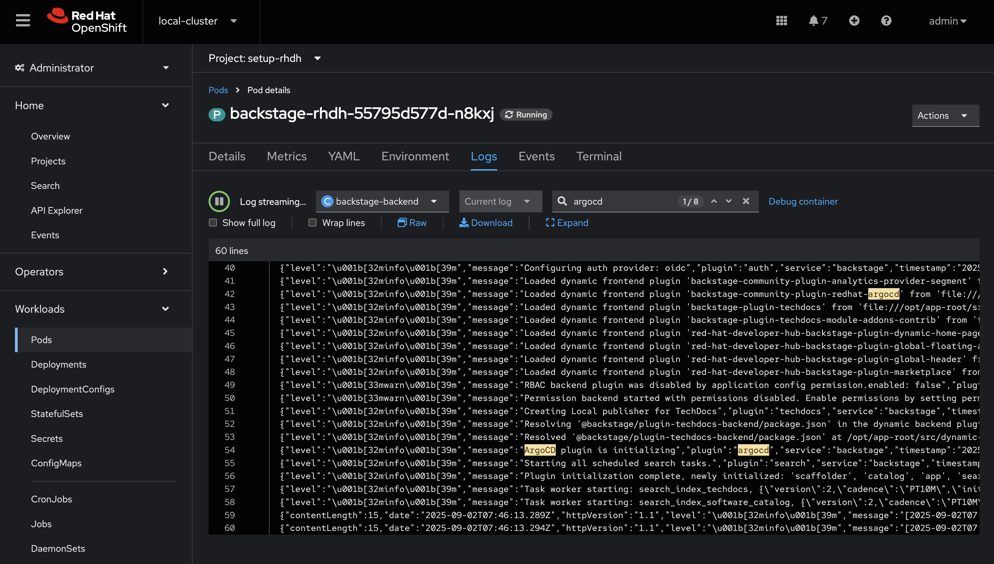Collapse the Workloads navigation section

pyautogui.click(x=92, y=309)
